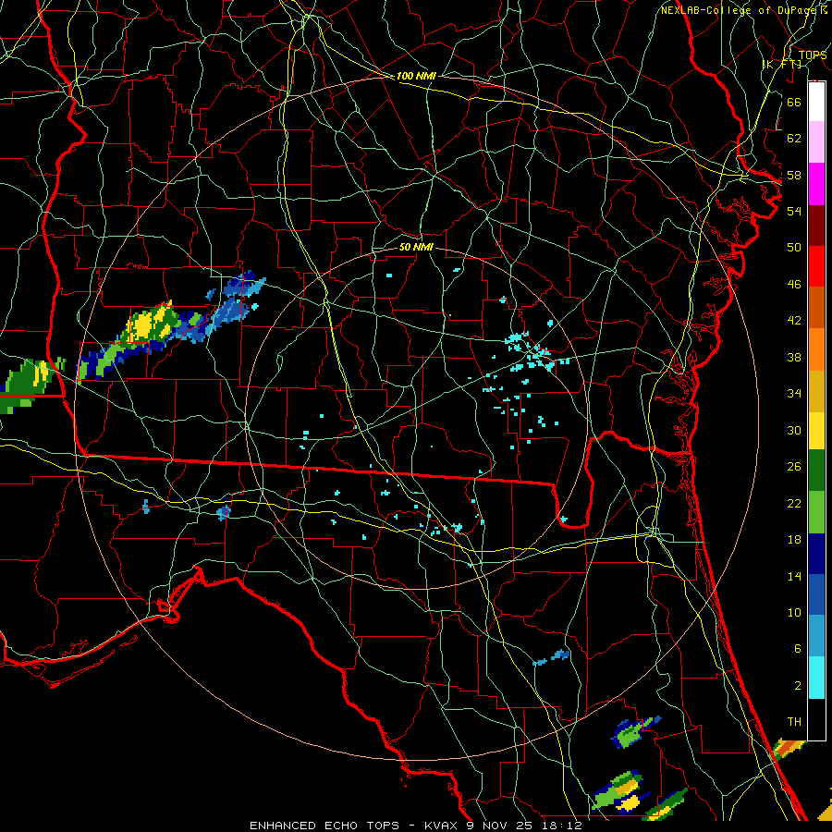
Task: Click the "ENHANCED ECHO TOPS" product title
Action: click(324, 826)
